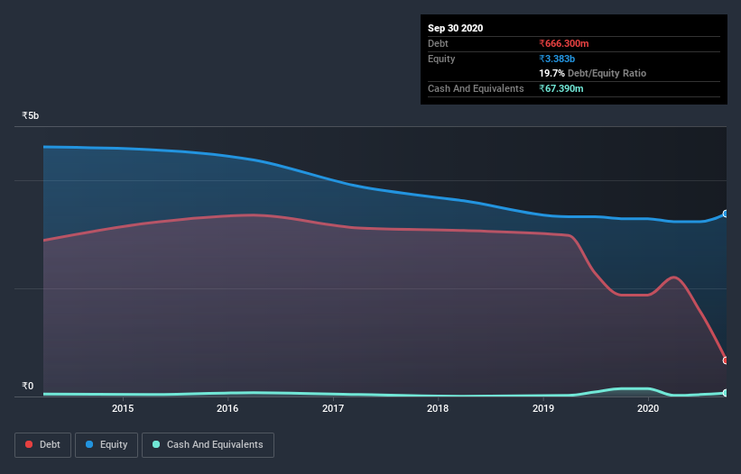Screen dimensions: 741x474
Task: Click the Equity row label in tooltip
Action: 441,59
